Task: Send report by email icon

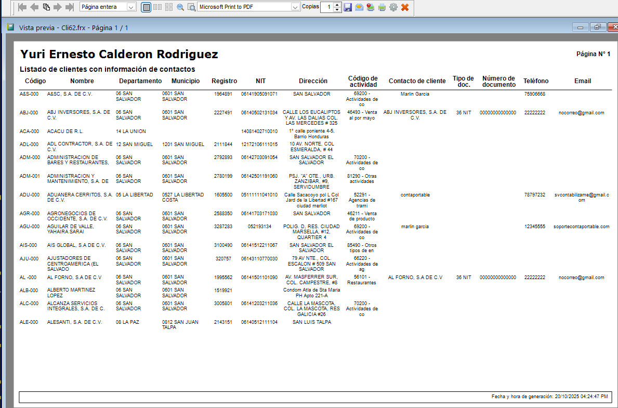Action: click(x=359, y=7)
